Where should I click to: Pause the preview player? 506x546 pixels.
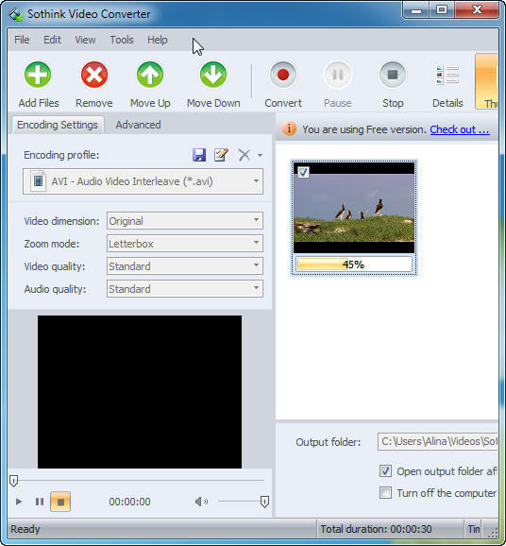(x=40, y=502)
